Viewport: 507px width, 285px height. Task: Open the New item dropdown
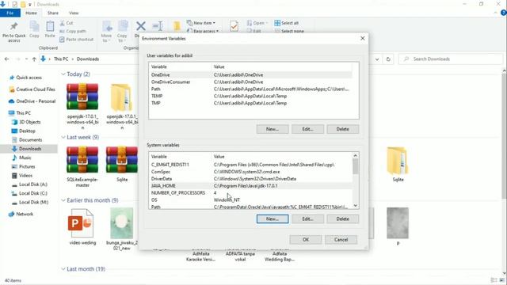(201, 23)
